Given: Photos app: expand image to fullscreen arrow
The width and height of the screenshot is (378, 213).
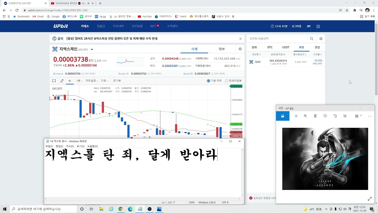Looking at the screenshot, I should pos(369,199).
